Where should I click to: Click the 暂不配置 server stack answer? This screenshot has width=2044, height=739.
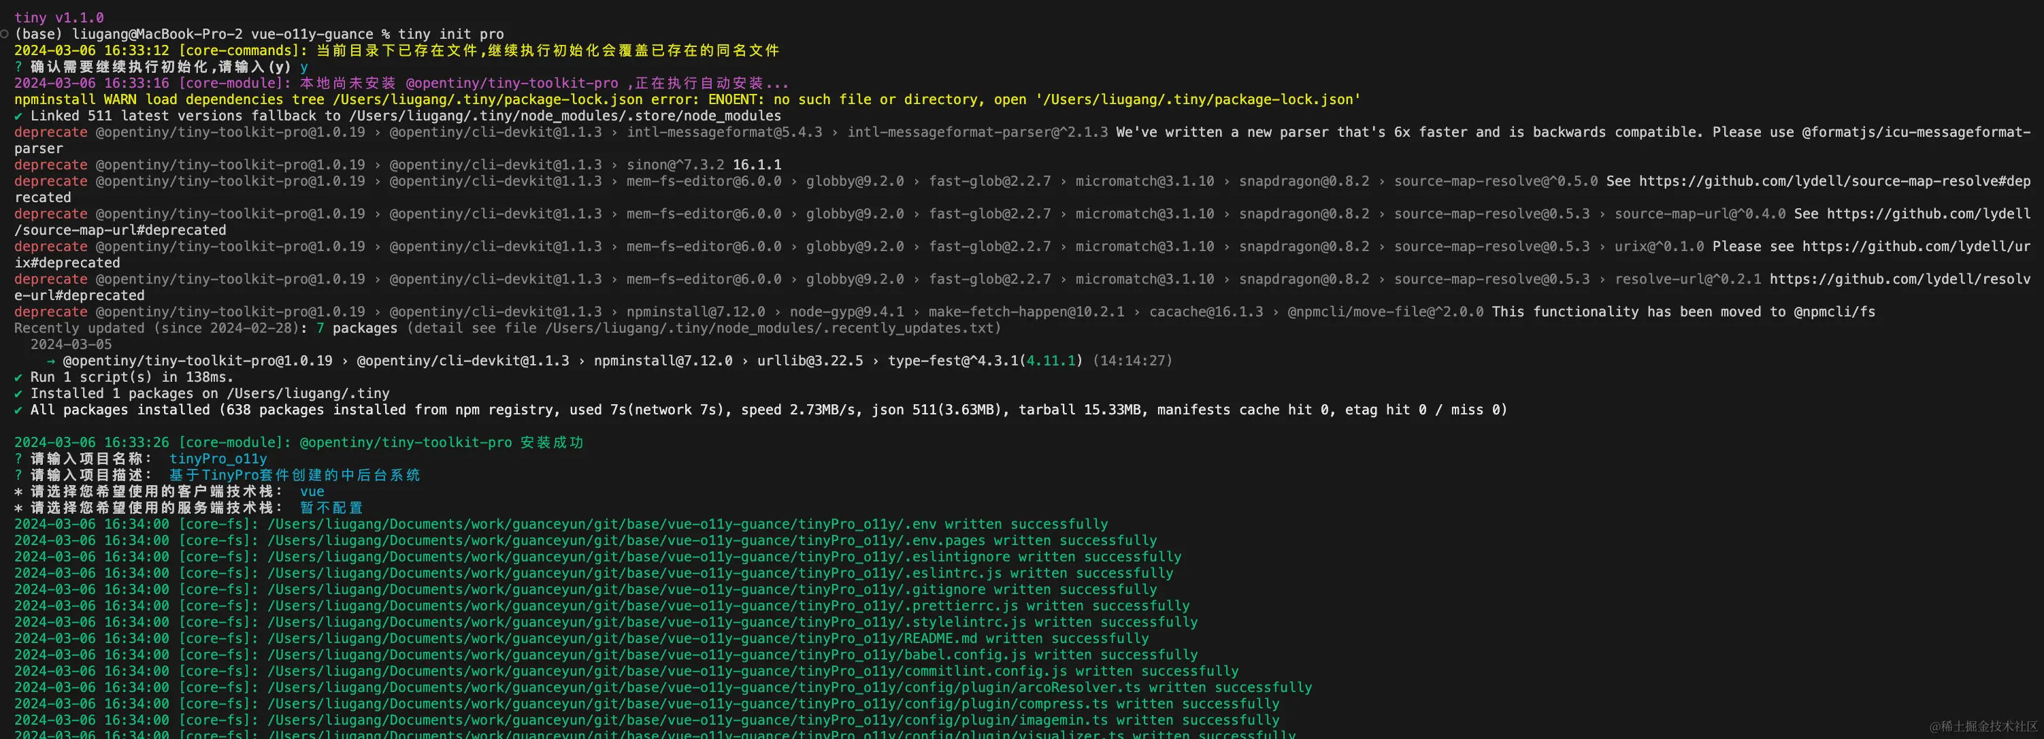click(x=331, y=508)
